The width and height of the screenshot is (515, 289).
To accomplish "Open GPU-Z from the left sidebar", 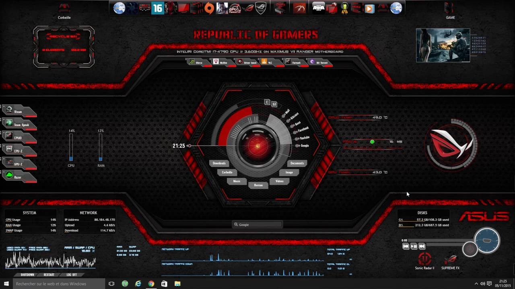I will tap(19, 164).
